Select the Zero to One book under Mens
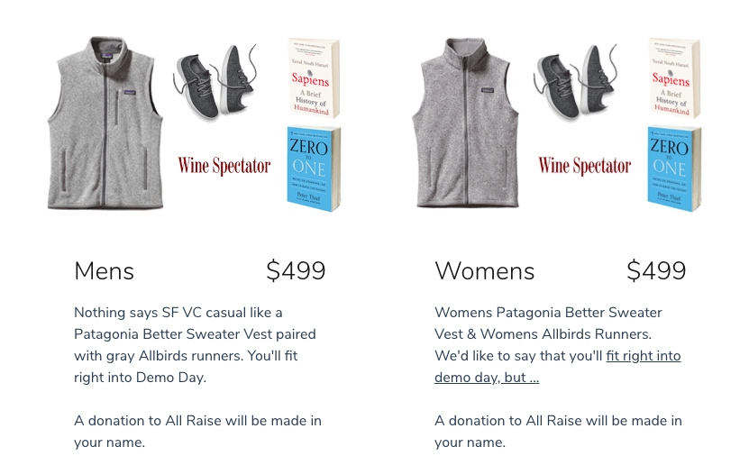Screen dimensions: 749x465 point(312,169)
